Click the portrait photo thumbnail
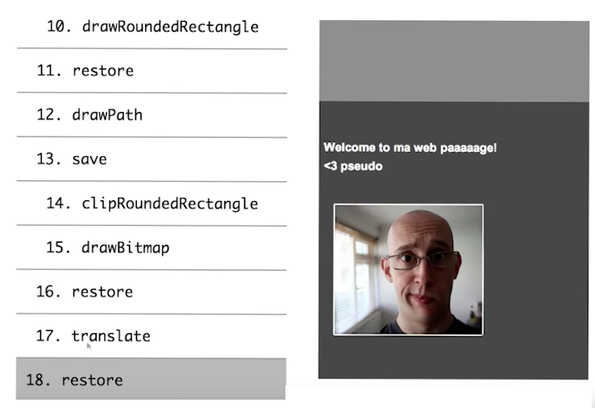Viewport: 595px width, 408px height. pos(408,269)
